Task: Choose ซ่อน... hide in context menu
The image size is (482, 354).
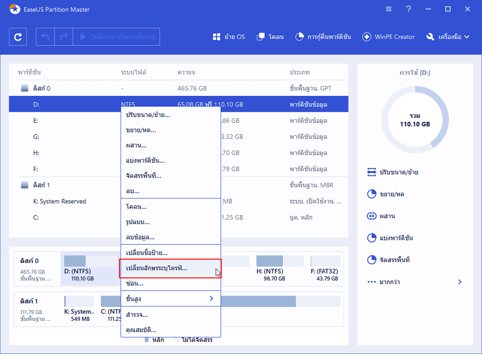Action: pos(171,284)
